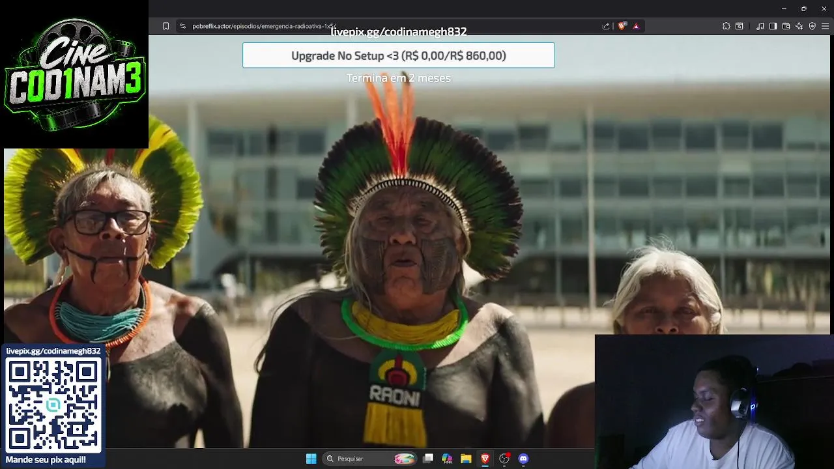Click the Mande seu pix aqui label
Screen dimensions: 834x469
click(x=46, y=460)
